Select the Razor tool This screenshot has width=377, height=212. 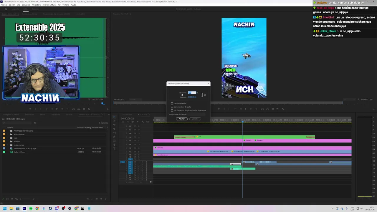click(x=114, y=129)
